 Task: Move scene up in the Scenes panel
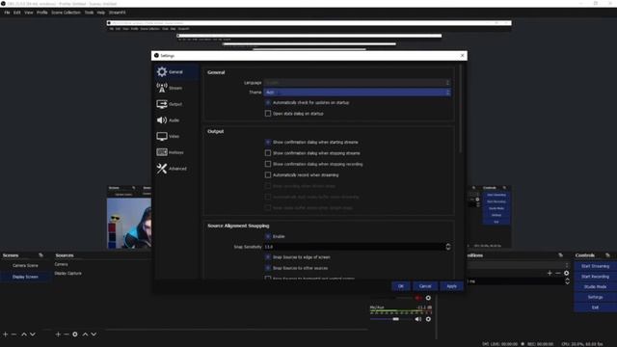pyautogui.click(x=24, y=334)
